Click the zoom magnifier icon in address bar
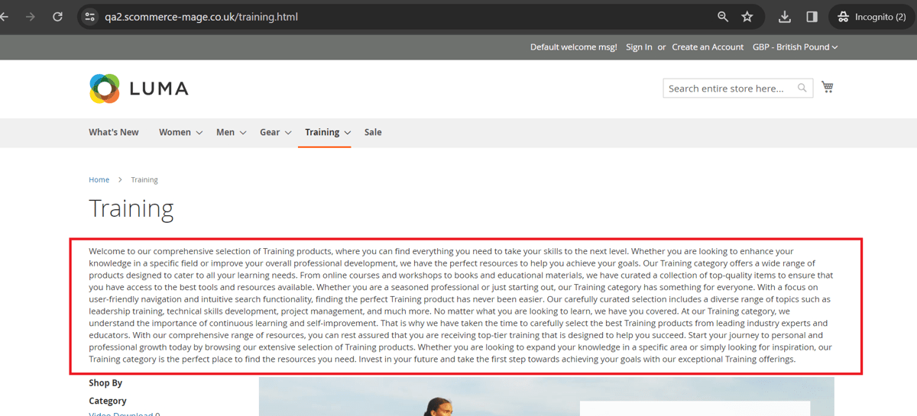The image size is (917, 416). (723, 17)
